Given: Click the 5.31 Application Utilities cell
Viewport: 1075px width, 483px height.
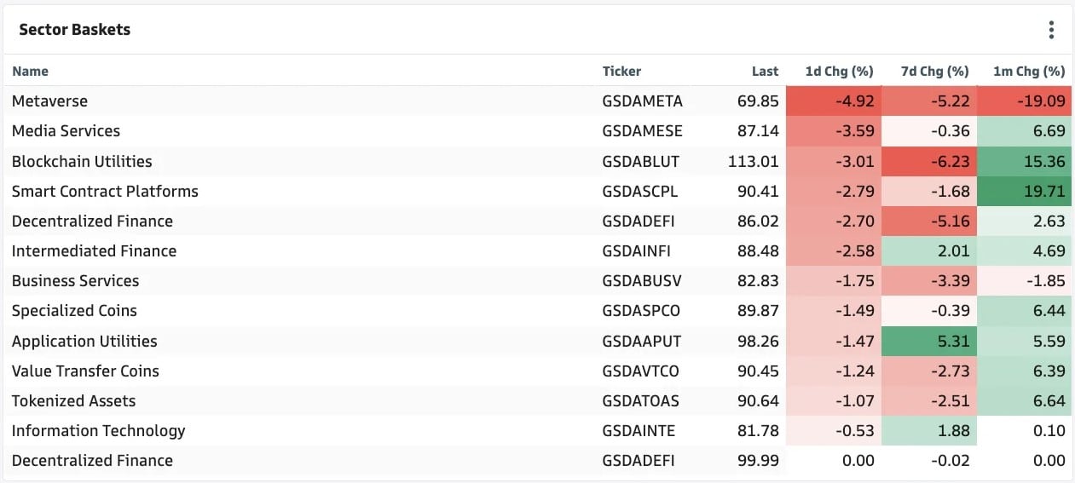Looking at the screenshot, I should [x=929, y=341].
